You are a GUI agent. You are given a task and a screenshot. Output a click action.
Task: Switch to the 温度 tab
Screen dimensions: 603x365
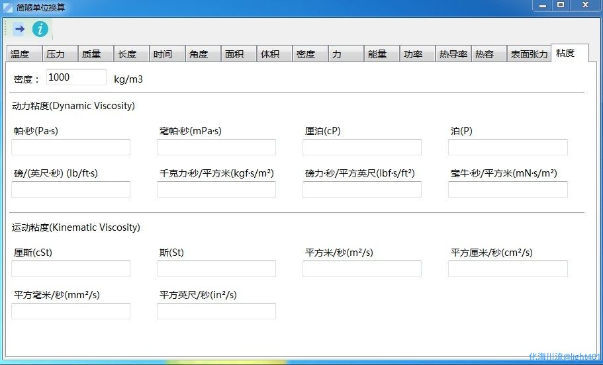click(x=24, y=54)
